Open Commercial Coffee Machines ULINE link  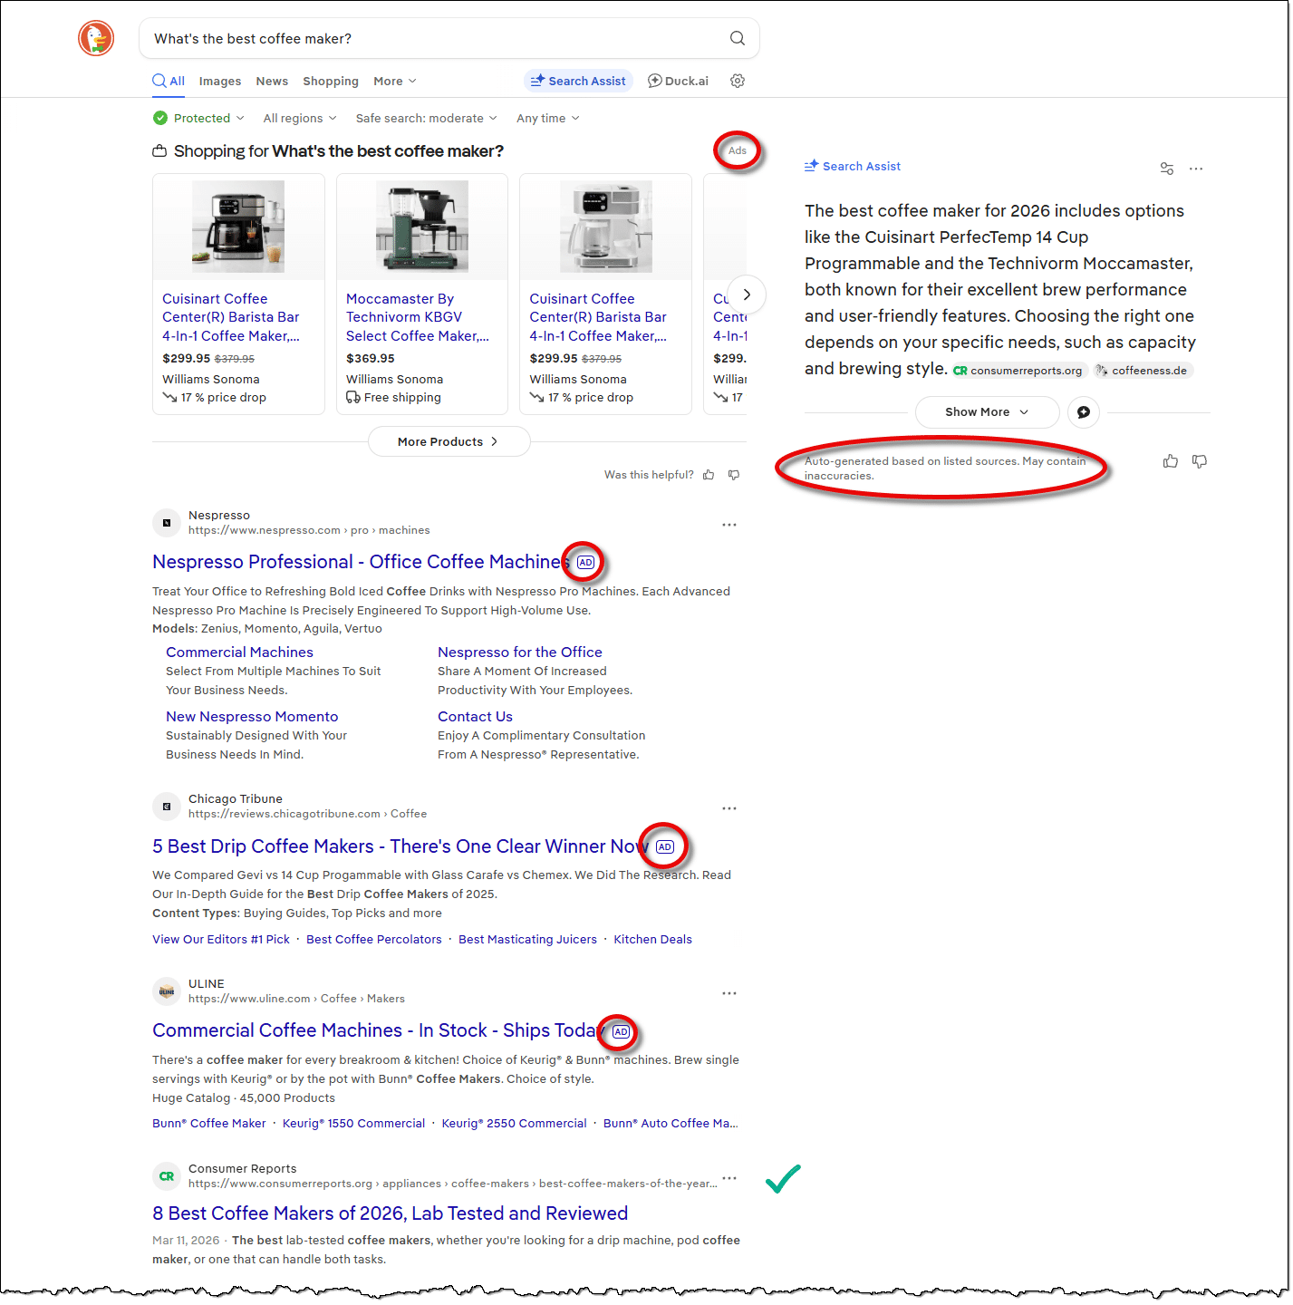[378, 1030]
